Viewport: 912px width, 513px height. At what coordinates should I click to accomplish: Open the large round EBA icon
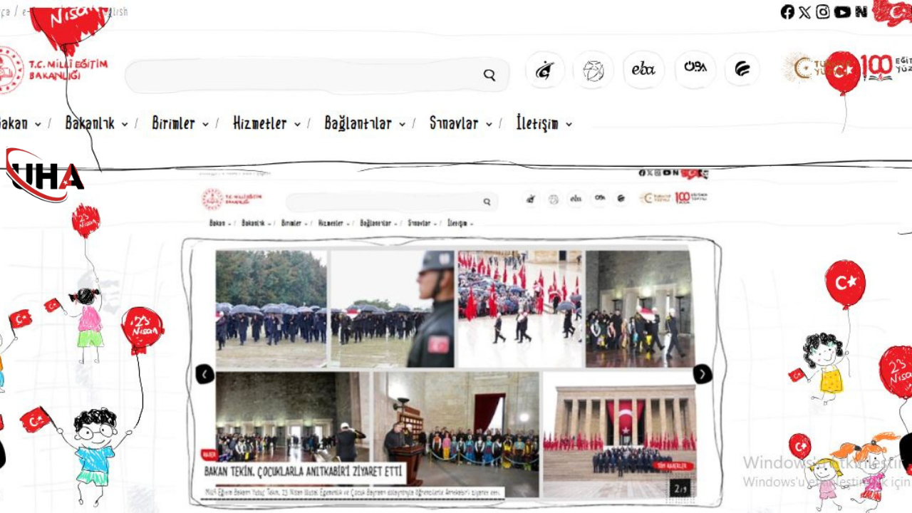click(643, 70)
